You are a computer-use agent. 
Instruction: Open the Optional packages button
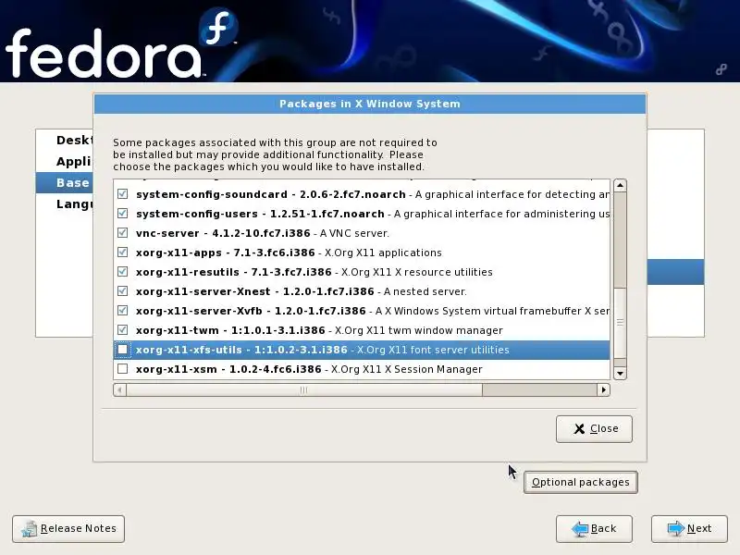pyautogui.click(x=581, y=482)
